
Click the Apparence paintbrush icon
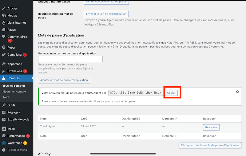(x=4, y=64)
